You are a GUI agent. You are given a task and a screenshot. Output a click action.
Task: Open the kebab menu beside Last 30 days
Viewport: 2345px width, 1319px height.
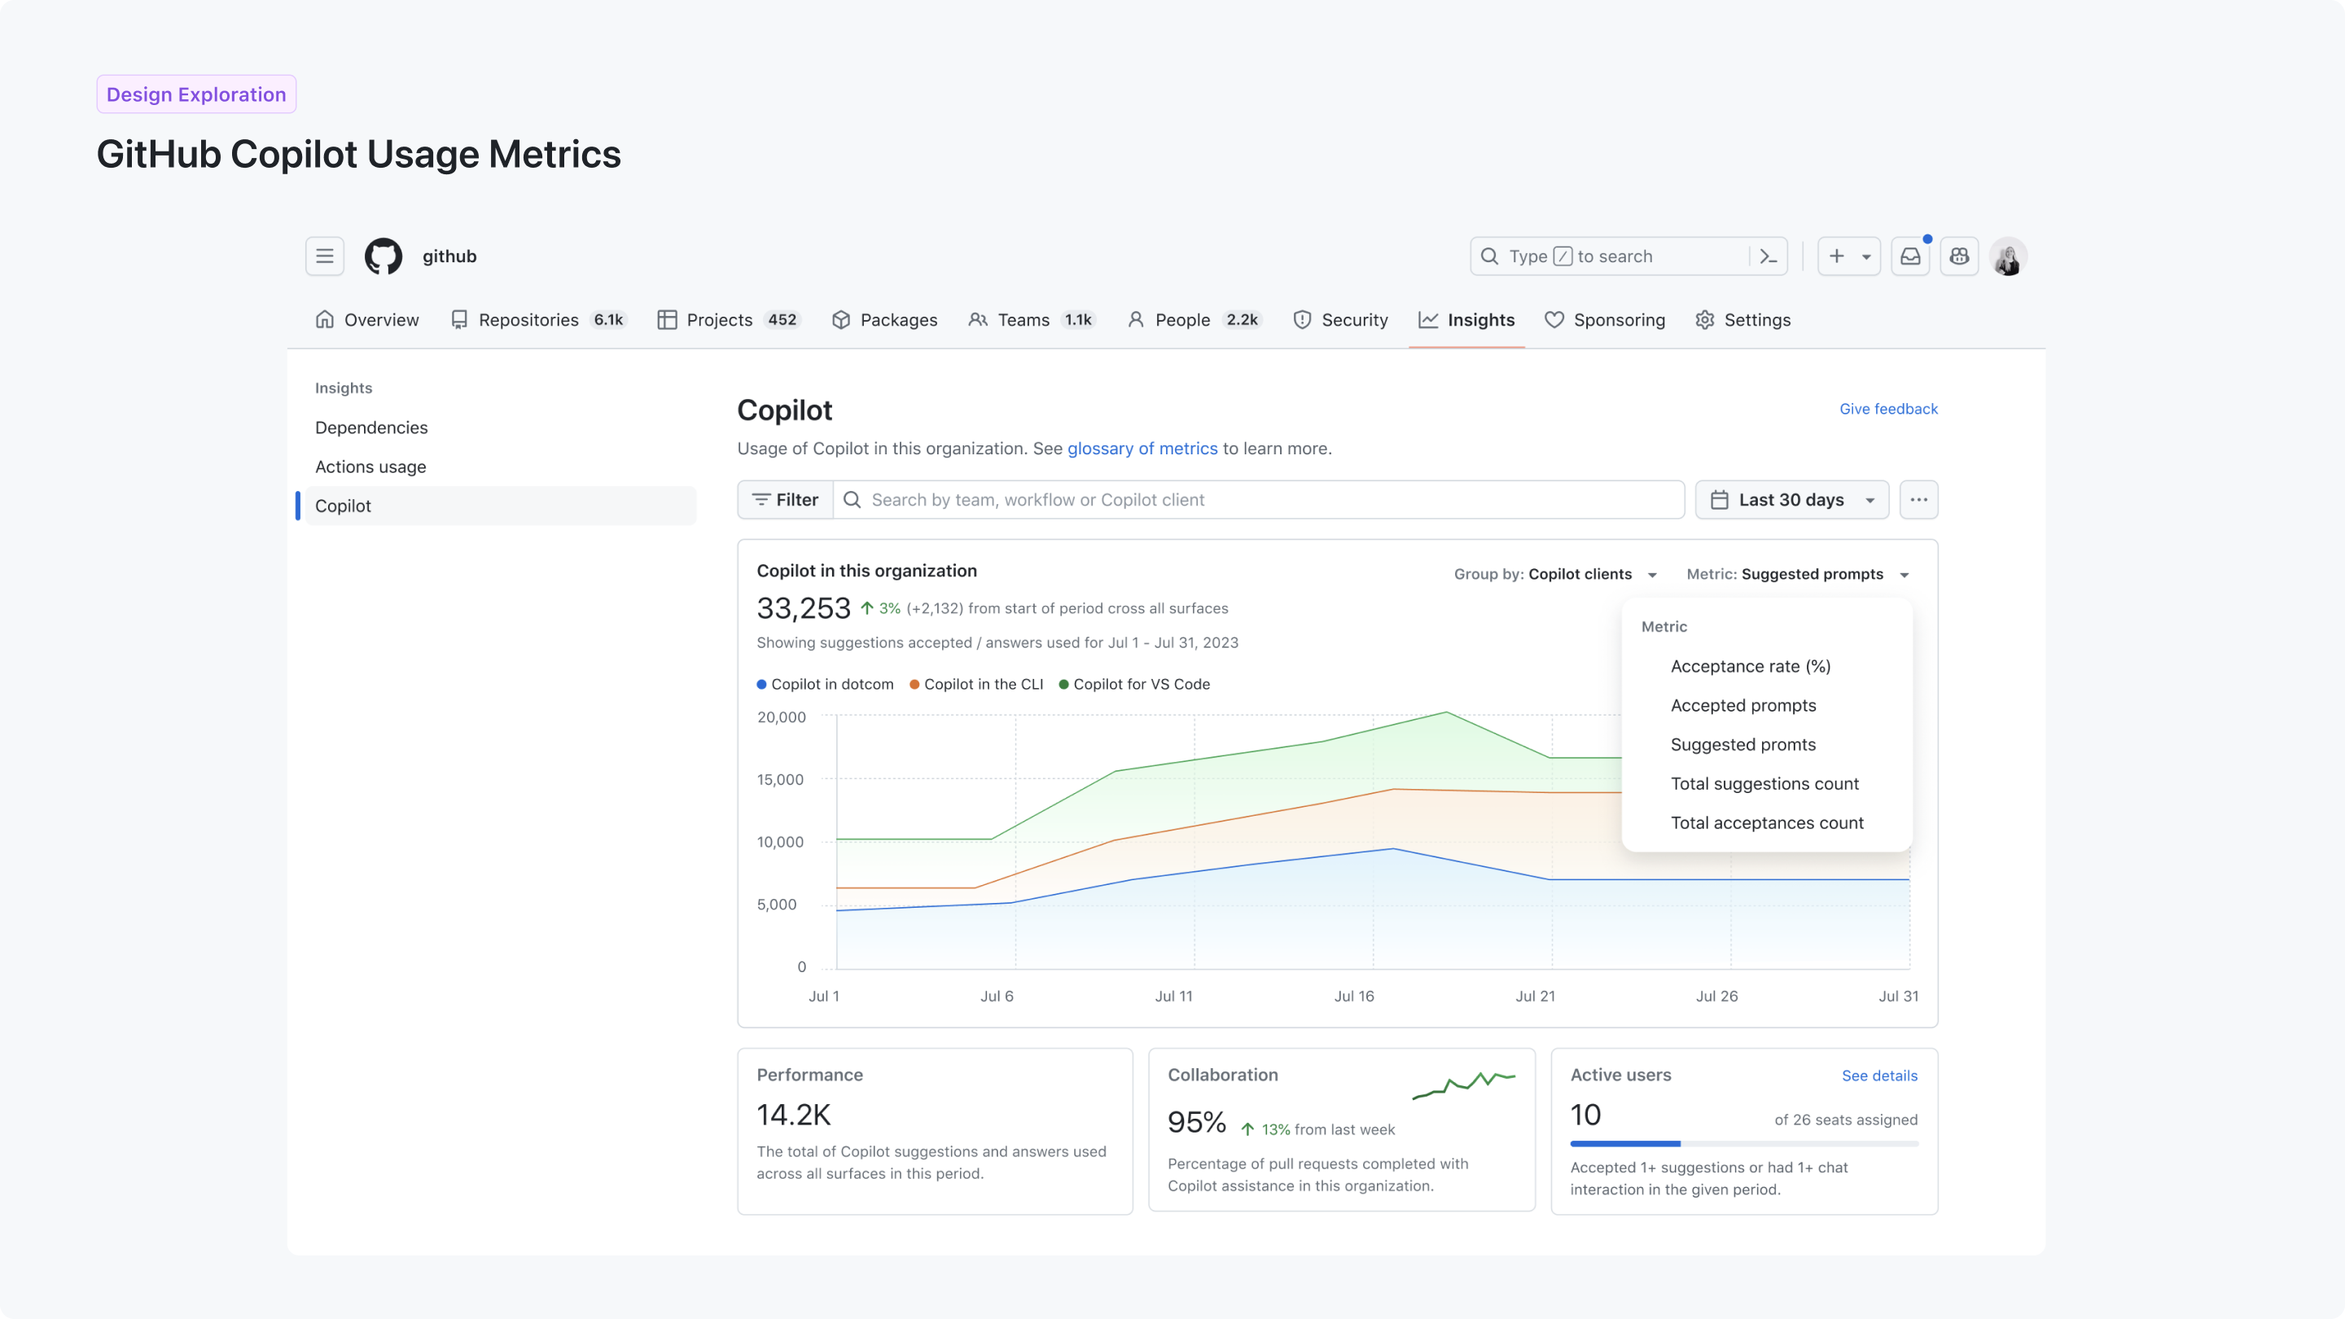(1919, 499)
